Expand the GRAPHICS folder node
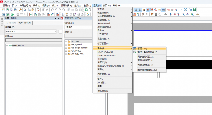Screen dimensions: 212x115 [x=66, y=51]
